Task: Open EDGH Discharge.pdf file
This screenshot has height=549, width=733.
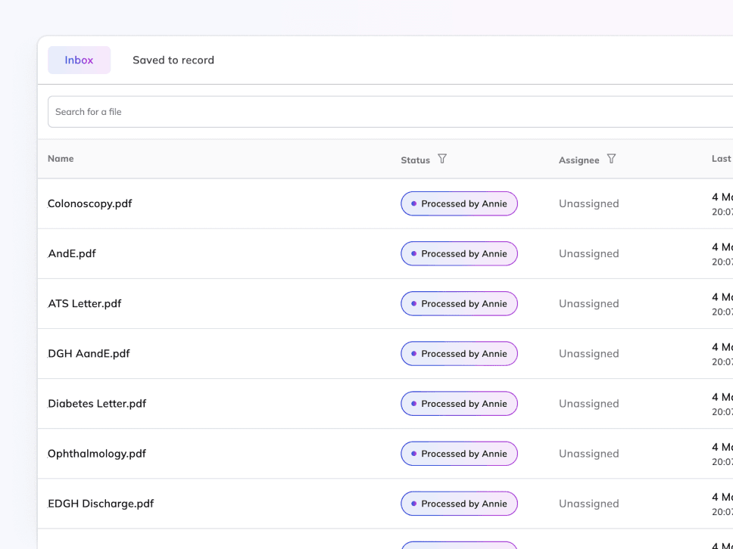Action: [x=101, y=503]
